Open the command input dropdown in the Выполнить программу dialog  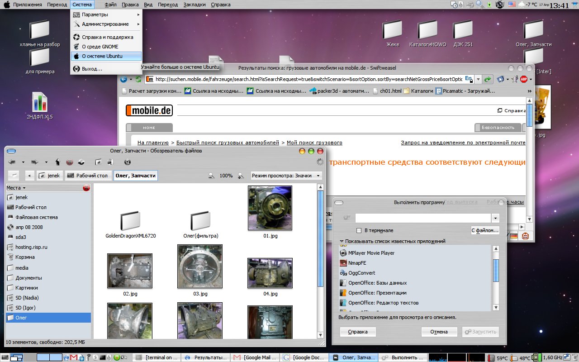click(x=496, y=218)
